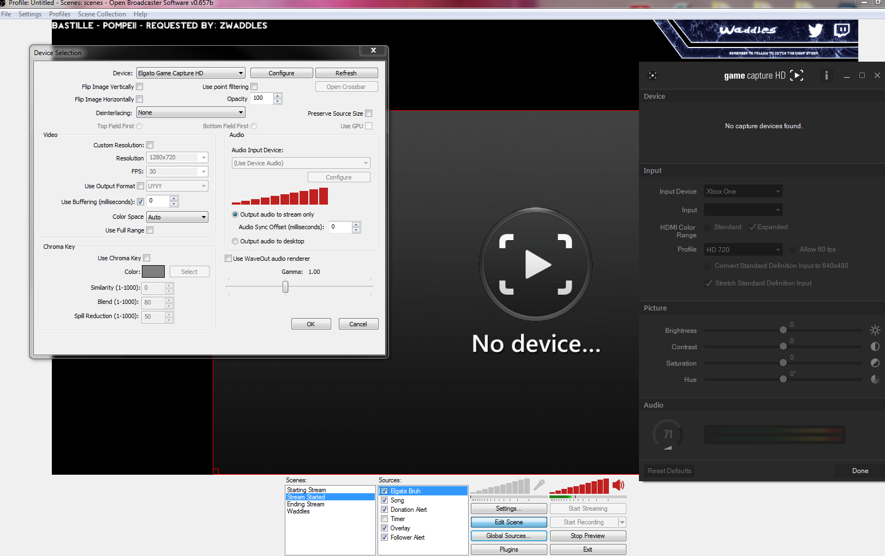
Task: Open the Device dropdown Elgato Game Capture HD
Action: pos(190,73)
